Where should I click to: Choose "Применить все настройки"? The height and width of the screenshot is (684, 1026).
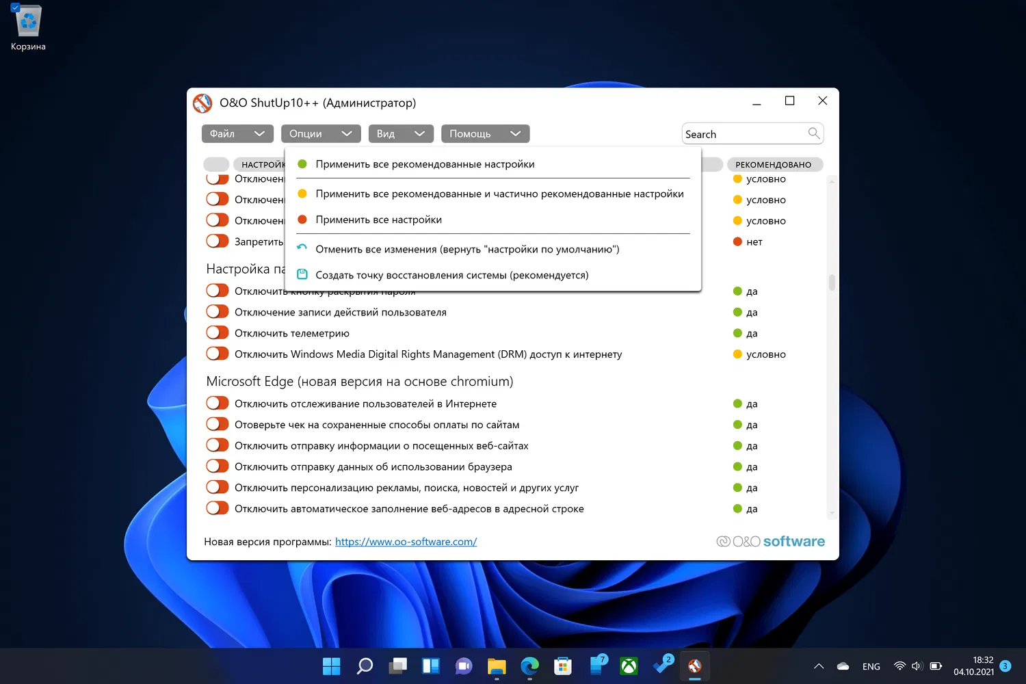click(492, 220)
